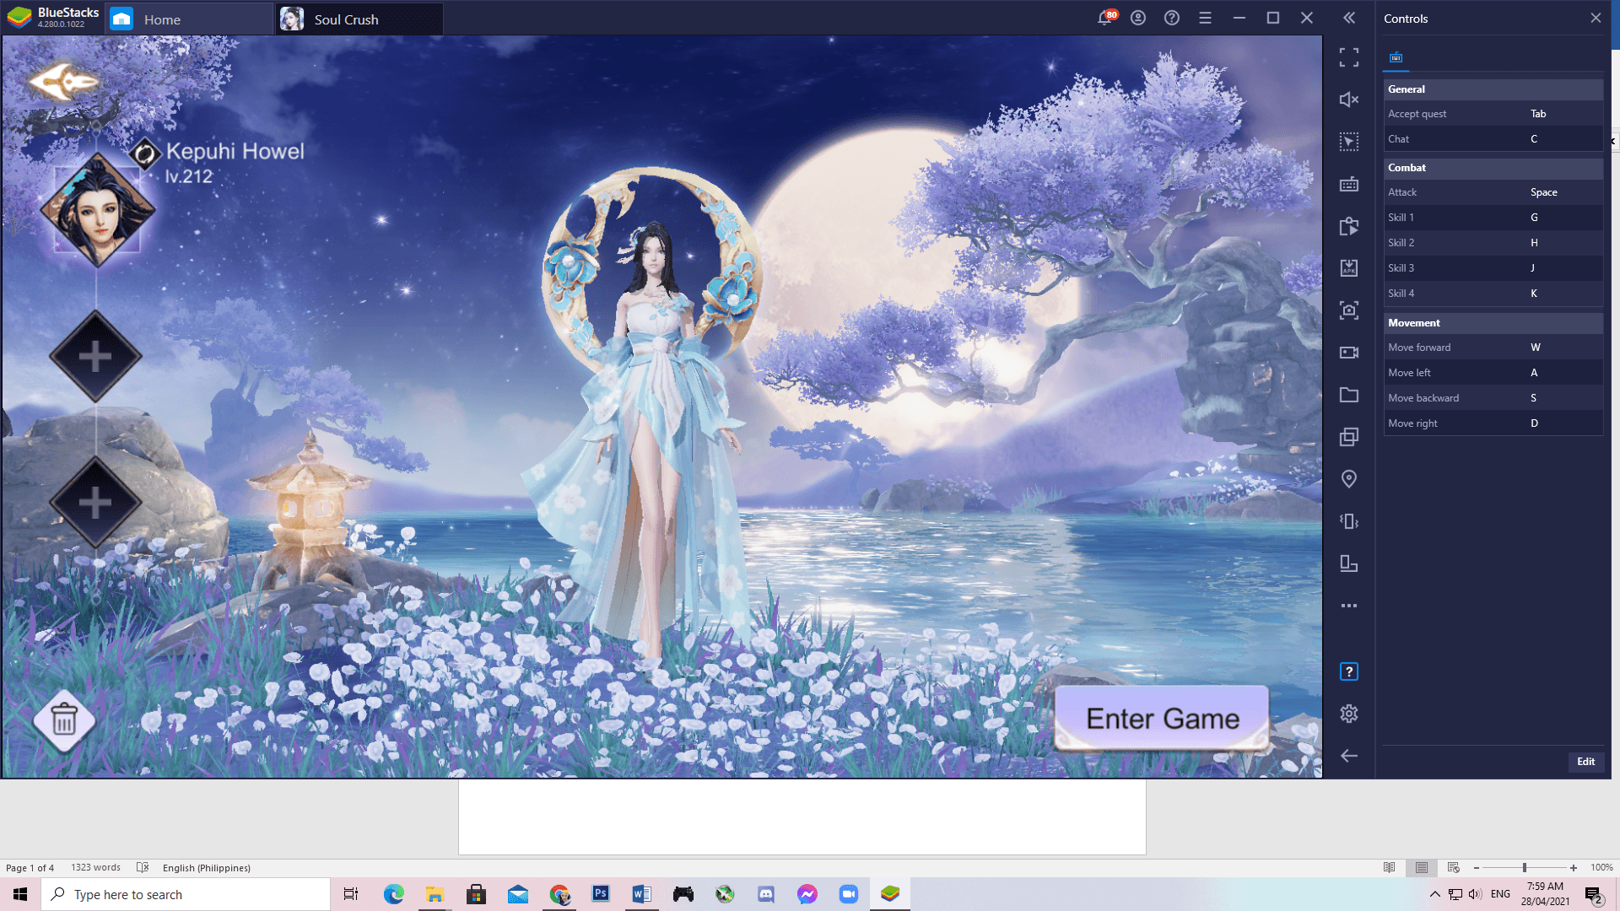Click the 1323 words count in Word
Viewport: 1620px width, 911px height.
[95, 867]
